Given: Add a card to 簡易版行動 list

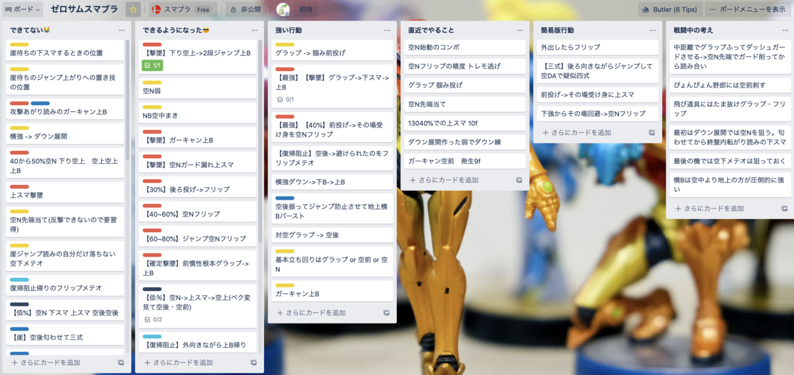Looking at the screenshot, I should (589, 132).
